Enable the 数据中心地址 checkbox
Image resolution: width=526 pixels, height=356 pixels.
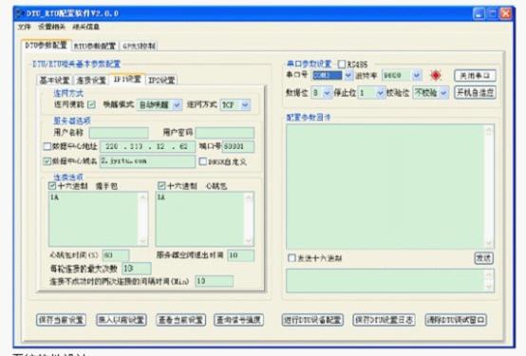point(47,146)
